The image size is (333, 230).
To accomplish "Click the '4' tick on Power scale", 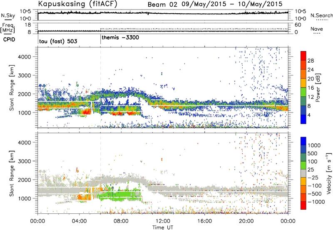I will point(309,115).
